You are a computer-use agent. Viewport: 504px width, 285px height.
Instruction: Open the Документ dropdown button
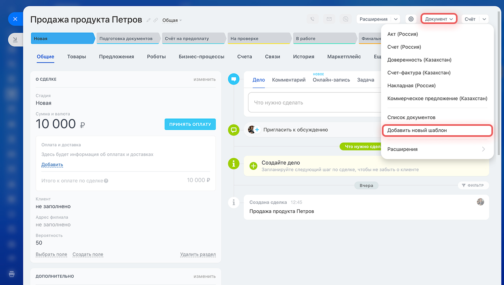439,19
